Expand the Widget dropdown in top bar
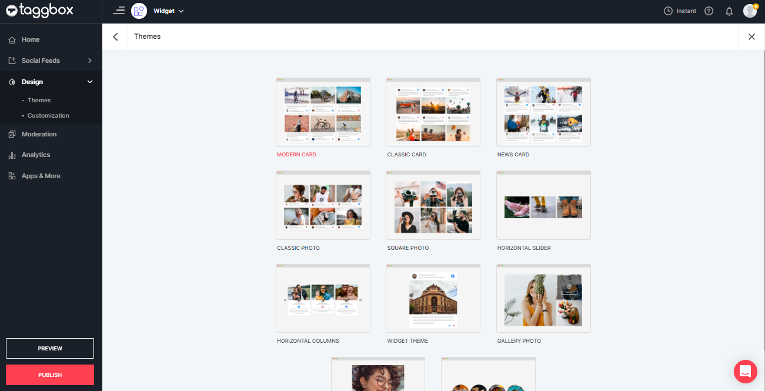The image size is (765, 391). click(181, 11)
